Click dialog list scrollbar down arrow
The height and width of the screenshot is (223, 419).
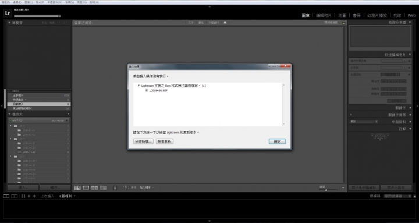click(283, 124)
